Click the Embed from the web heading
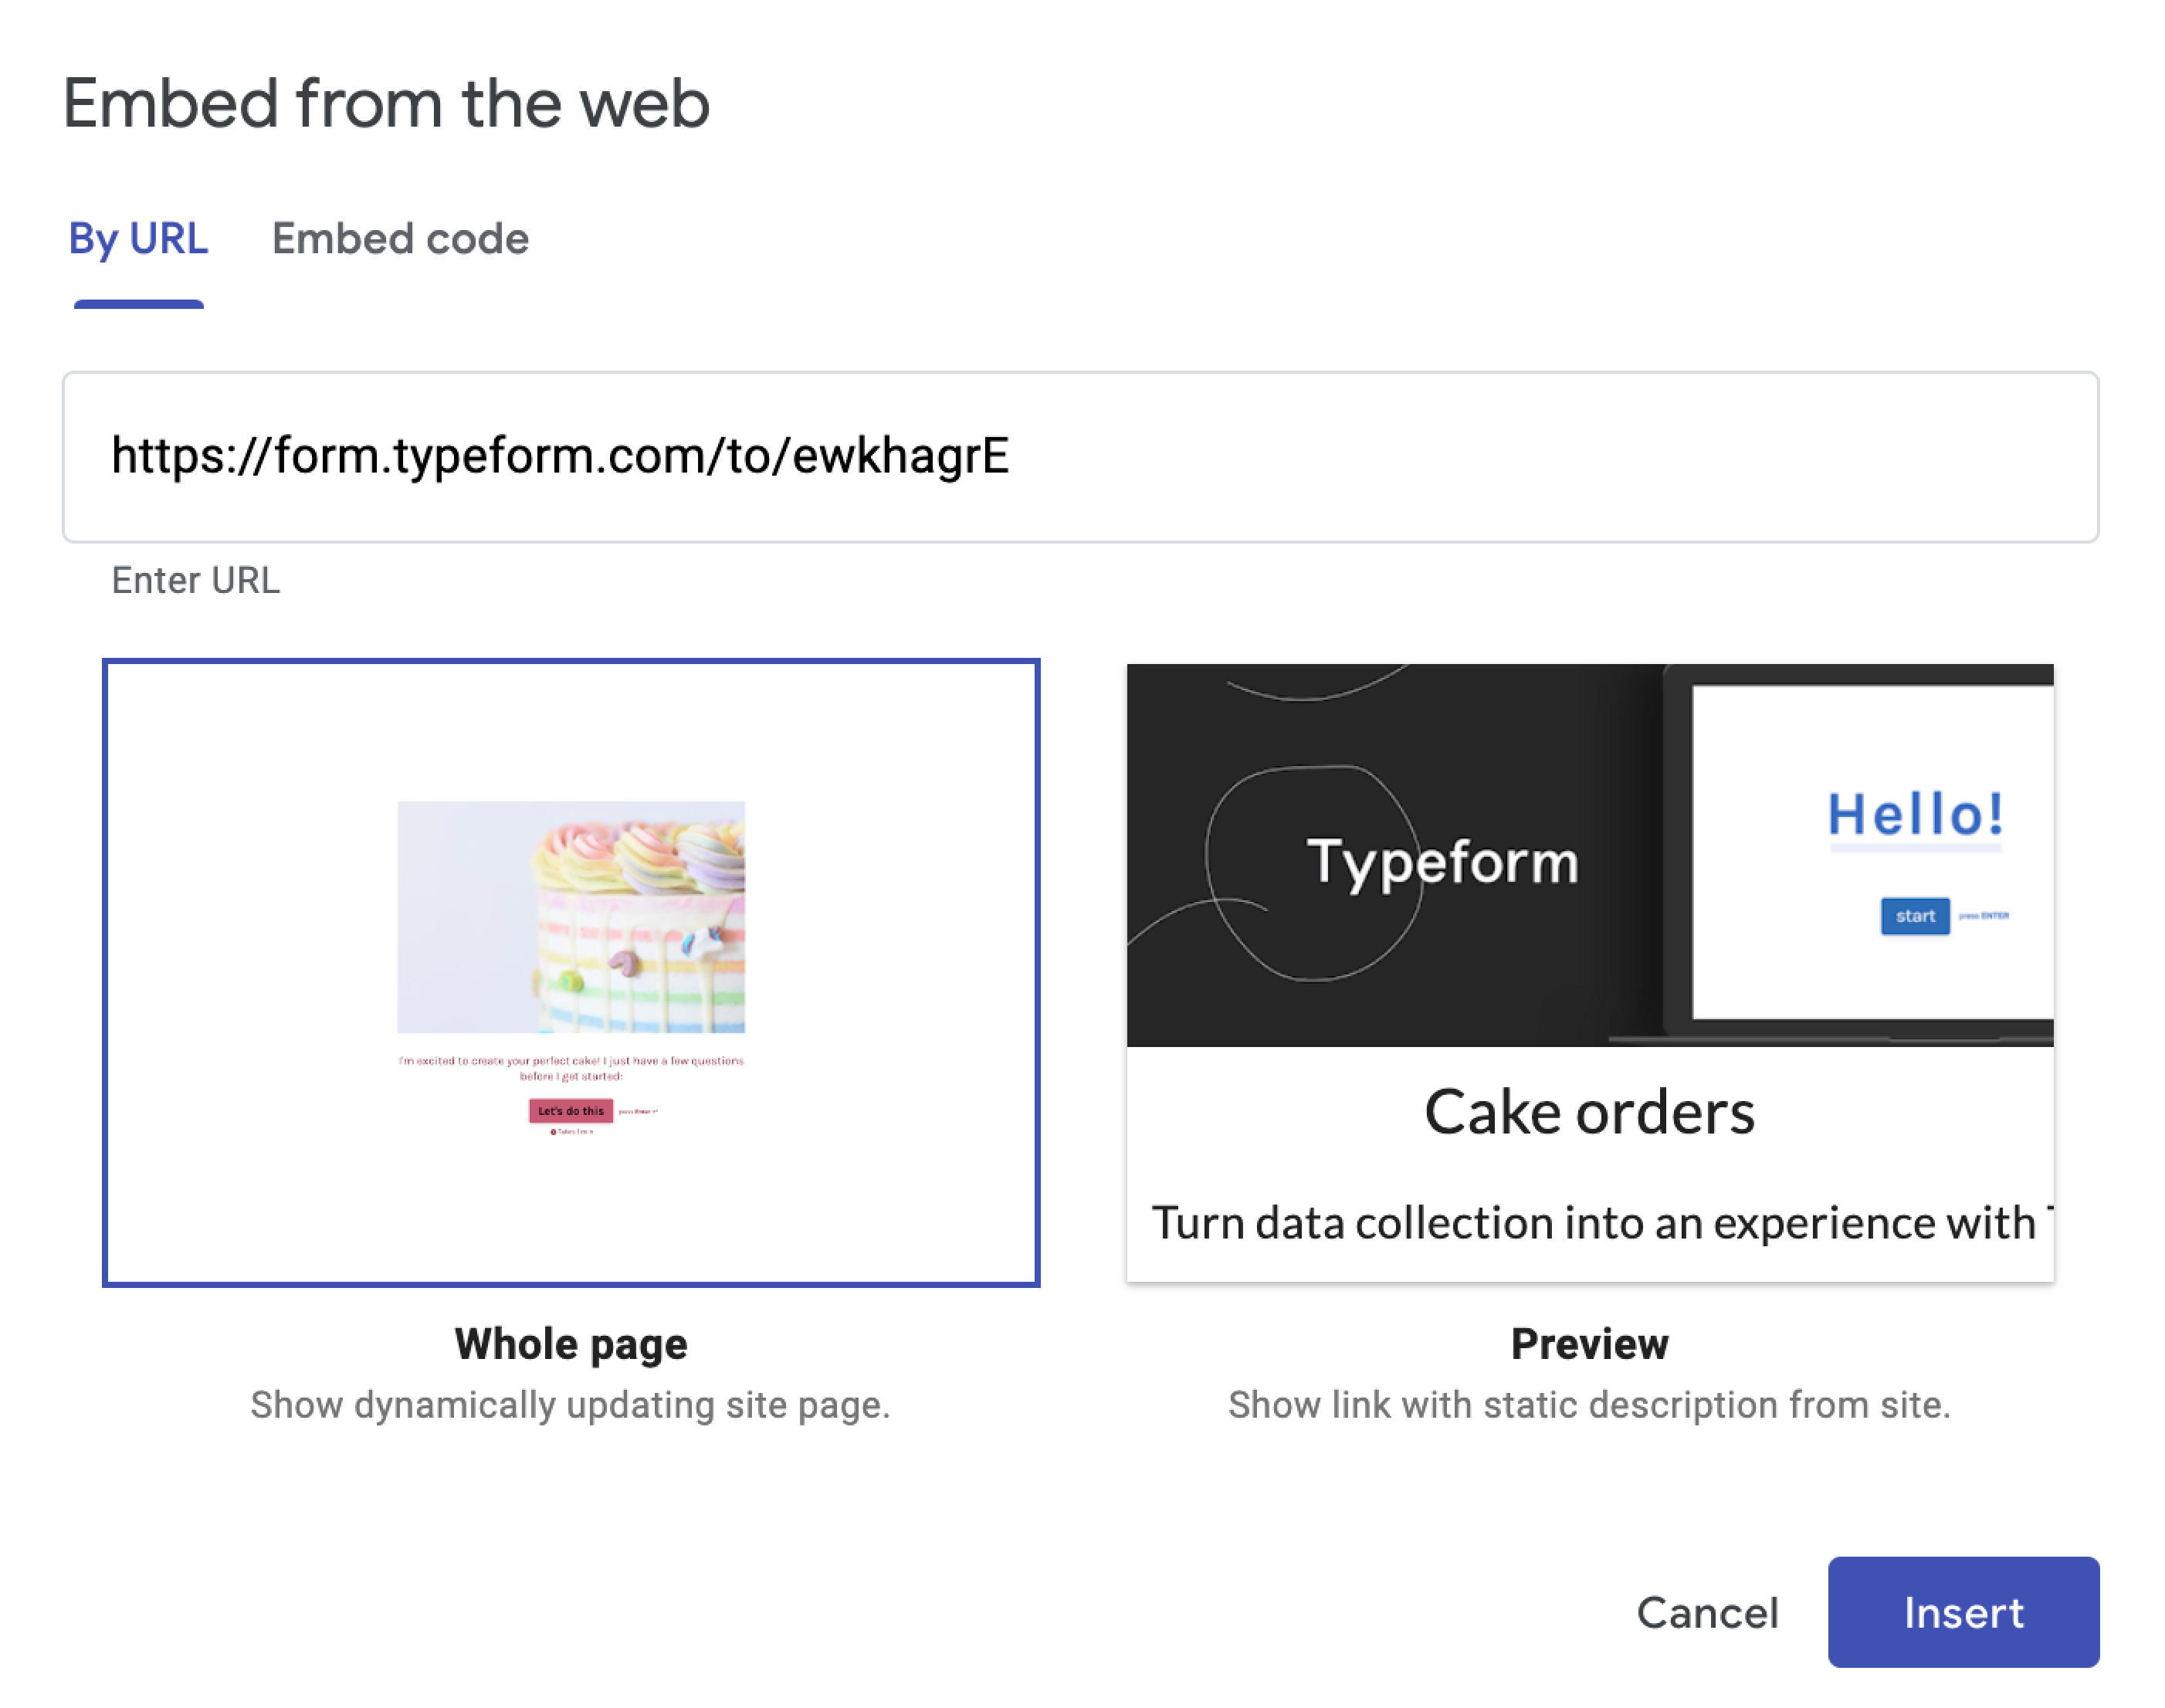 click(x=386, y=104)
